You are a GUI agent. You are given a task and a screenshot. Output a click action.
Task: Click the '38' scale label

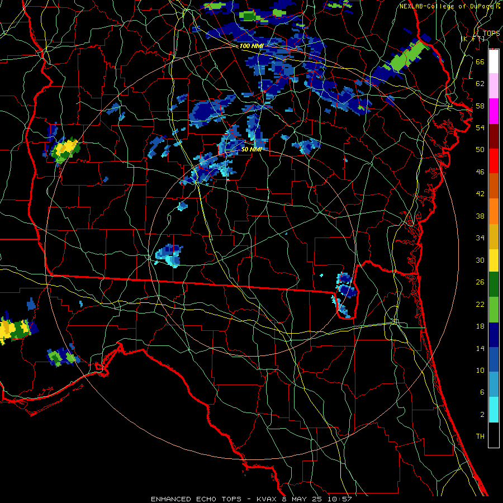[x=480, y=216]
